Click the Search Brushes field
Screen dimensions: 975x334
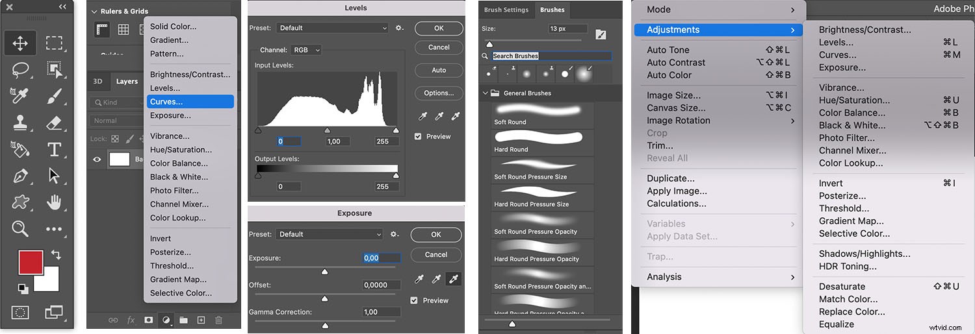coord(551,56)
